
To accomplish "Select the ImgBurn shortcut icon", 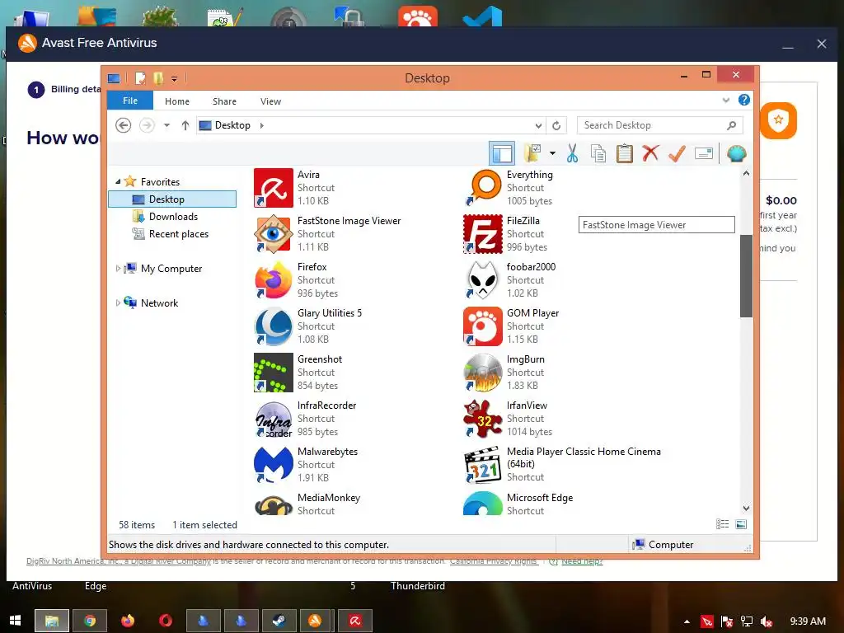I will pyautogui.click(x=483, y=373).
